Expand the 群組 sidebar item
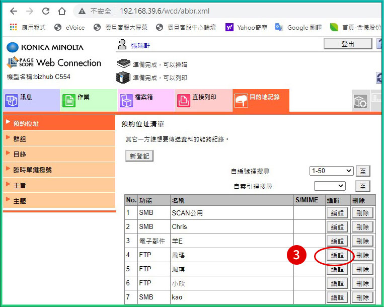The height and width of the screenshot is (307, 384). pyautogui.click(x=20, y=139)
